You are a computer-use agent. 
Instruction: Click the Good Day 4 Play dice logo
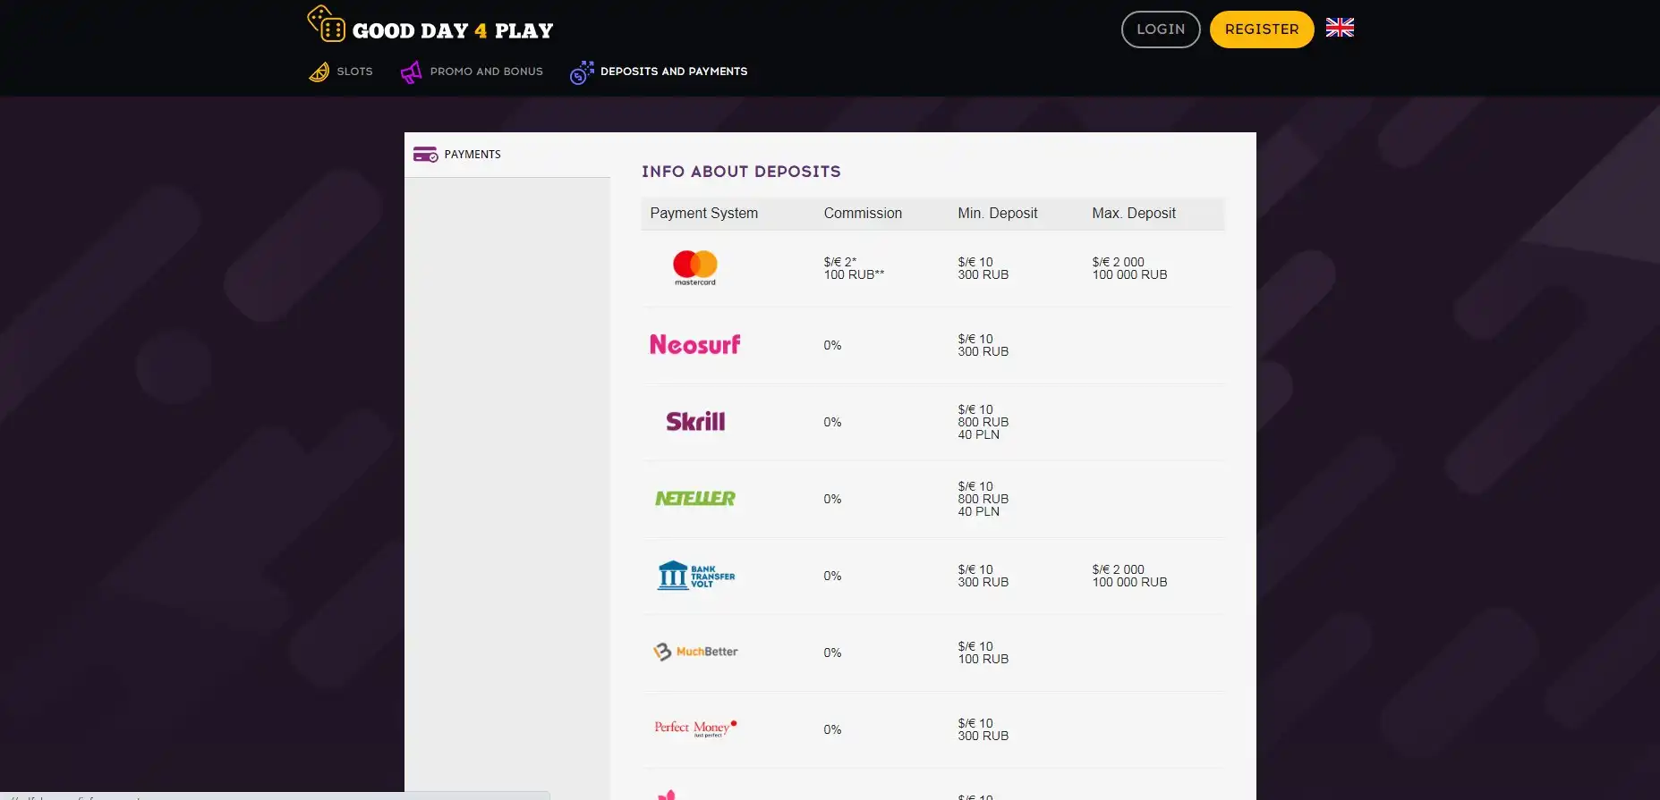pyautogui.click(x=327, y=24)
